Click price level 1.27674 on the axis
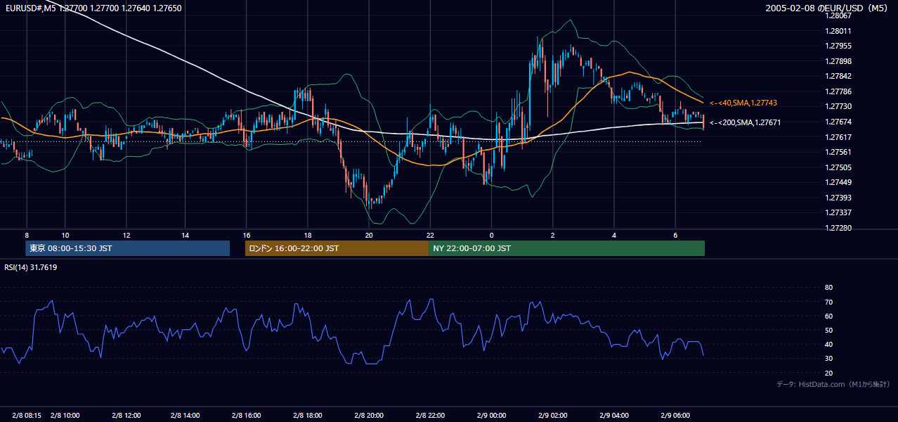The image size is (898, 422). pyautogui.click(x=838, y=122)
